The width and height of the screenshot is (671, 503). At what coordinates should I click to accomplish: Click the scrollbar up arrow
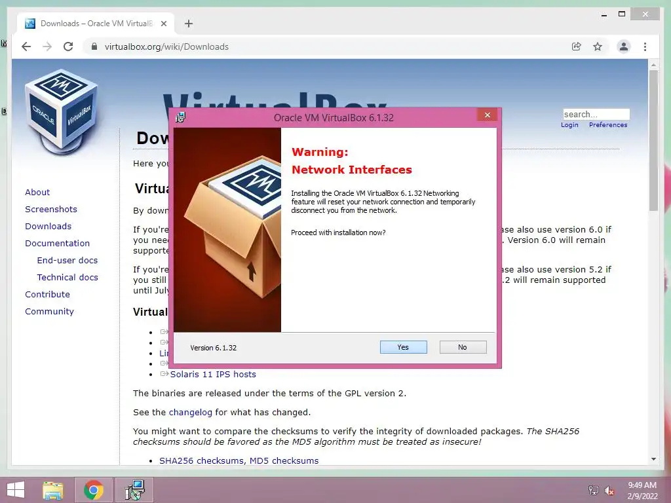653,65
